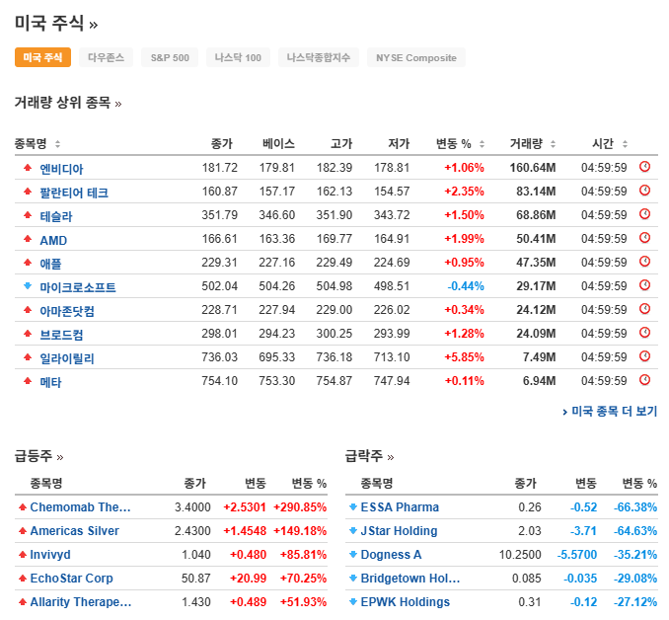Click the up arrow beside Chemomab Therapeutics
669x620 pixels.
coord(23,507)
